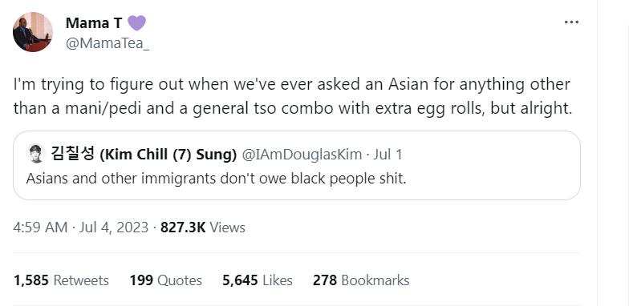Open the Mama T display name
Screen dimensions: 629x306
pos(94,22)
